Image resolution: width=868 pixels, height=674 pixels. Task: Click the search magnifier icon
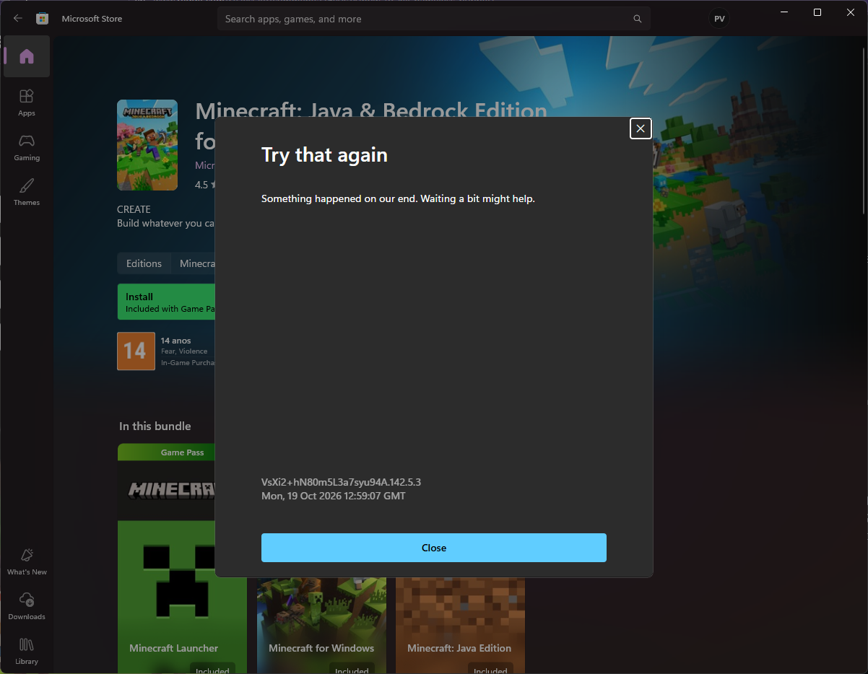(x=638, y=19)
